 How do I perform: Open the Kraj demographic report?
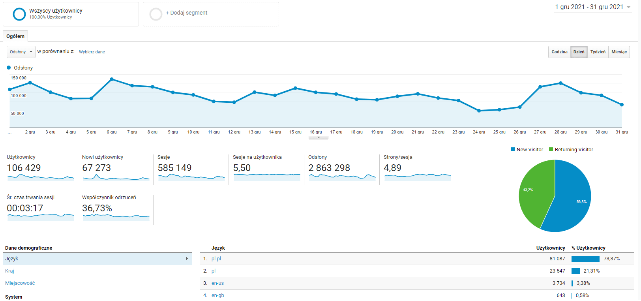[x=9, y=271]
